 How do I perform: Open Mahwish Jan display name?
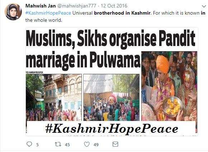(x=41, y=6)
